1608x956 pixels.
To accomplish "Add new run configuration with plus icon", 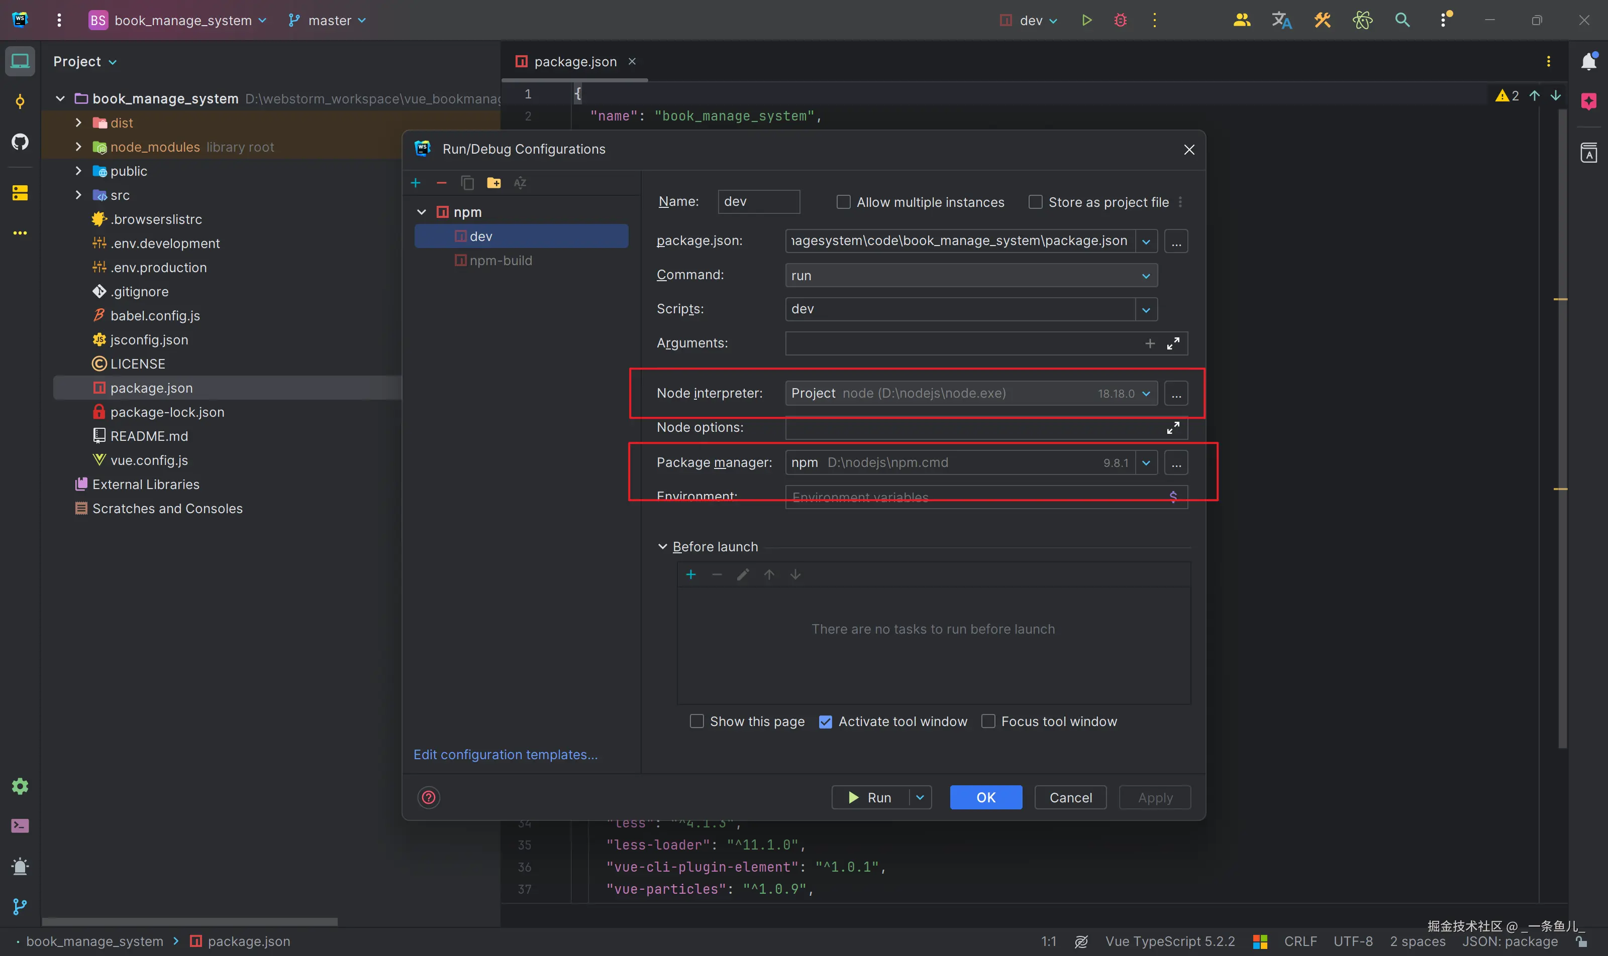I will (x=416, y=183).
